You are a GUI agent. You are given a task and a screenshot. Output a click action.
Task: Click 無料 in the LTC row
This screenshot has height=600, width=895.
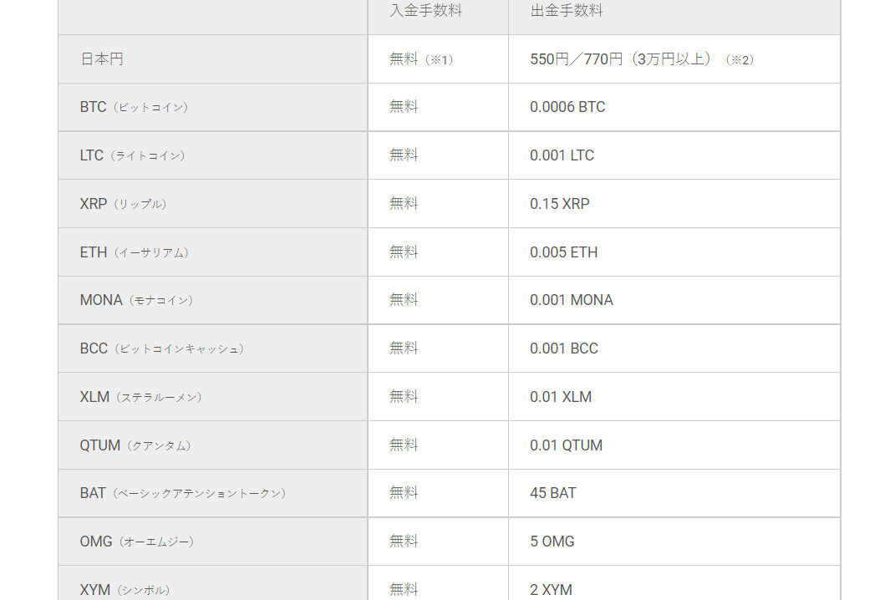[404, 155]
